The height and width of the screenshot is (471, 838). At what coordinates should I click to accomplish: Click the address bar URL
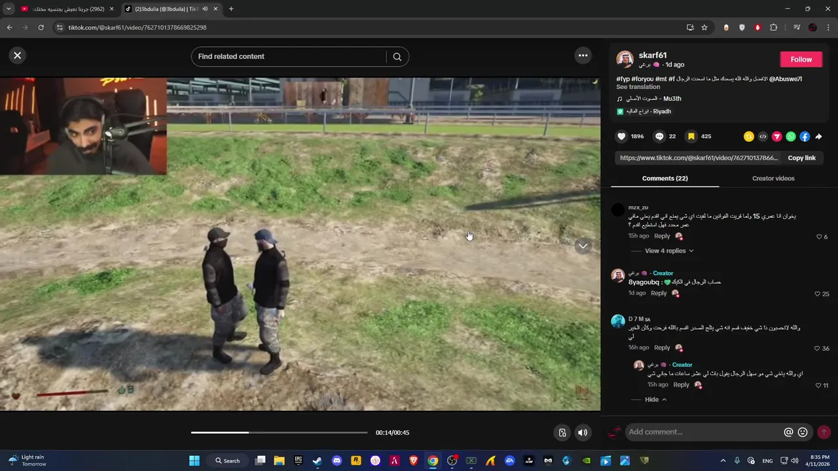137,27
